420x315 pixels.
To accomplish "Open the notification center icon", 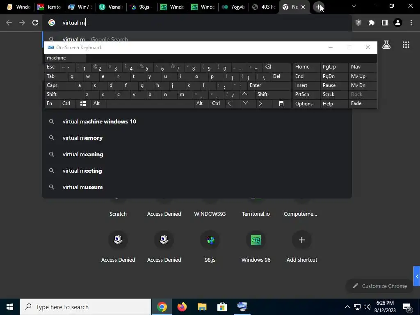I will pos(407,307).
